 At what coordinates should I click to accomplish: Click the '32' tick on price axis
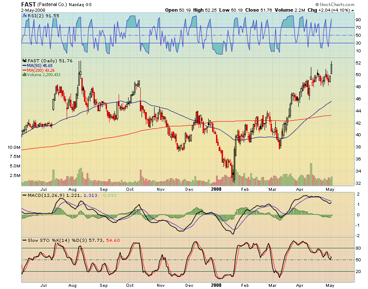(358, 183)
